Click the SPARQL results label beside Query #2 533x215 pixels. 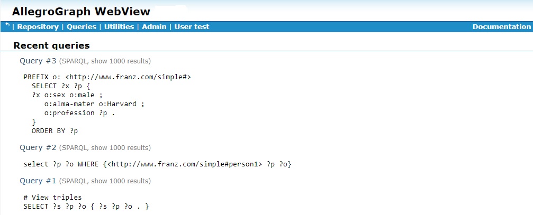tap(105, 148)
